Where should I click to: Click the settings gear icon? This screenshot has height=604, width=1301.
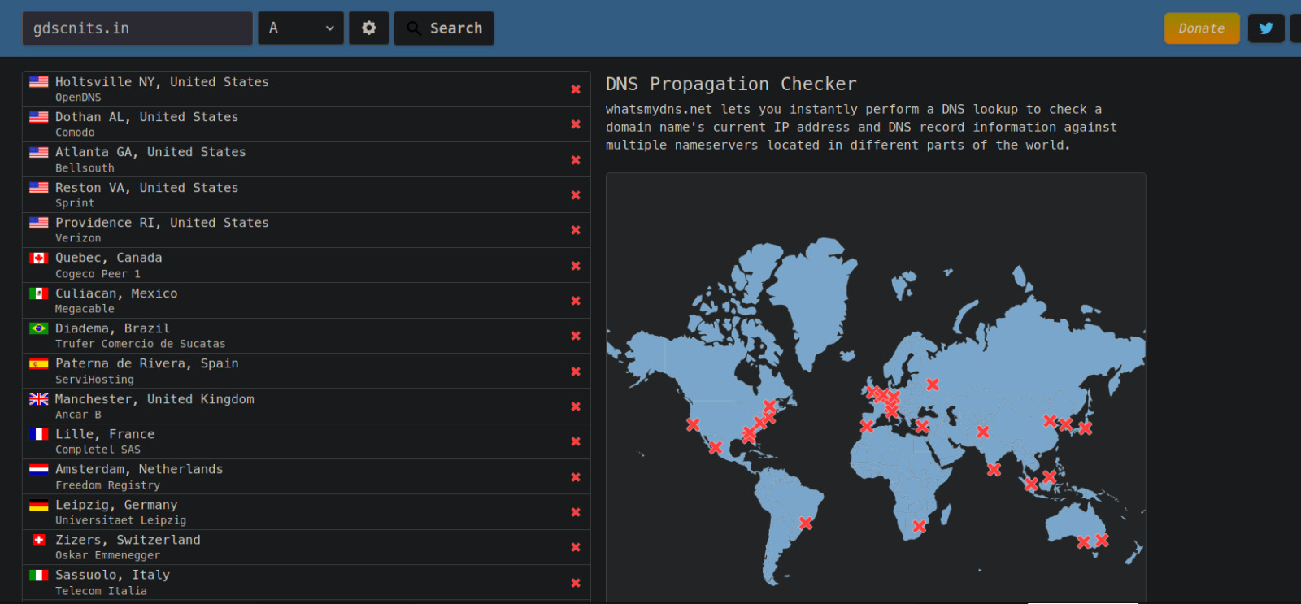click(x=369, y=28)
